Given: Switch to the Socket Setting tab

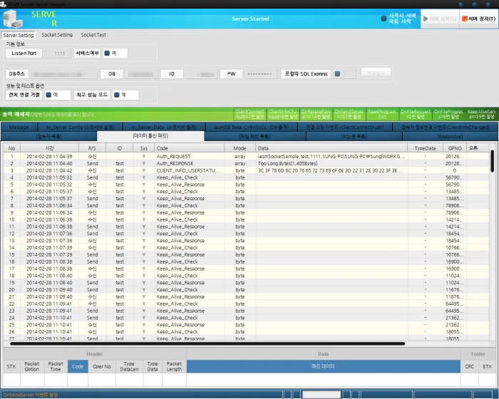Looking at the screenshot, I should (x=57, y=35).
